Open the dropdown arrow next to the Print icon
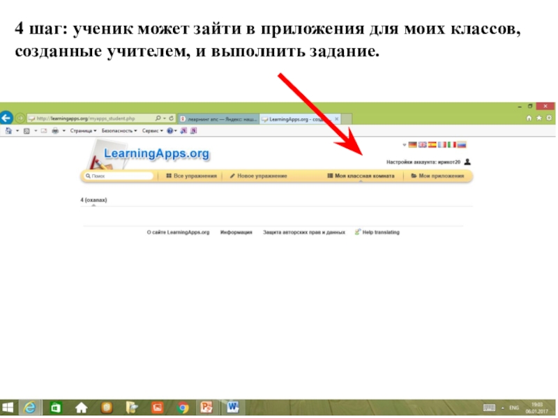Viewport: 558px width, 418px height. [x=63, y=131]
